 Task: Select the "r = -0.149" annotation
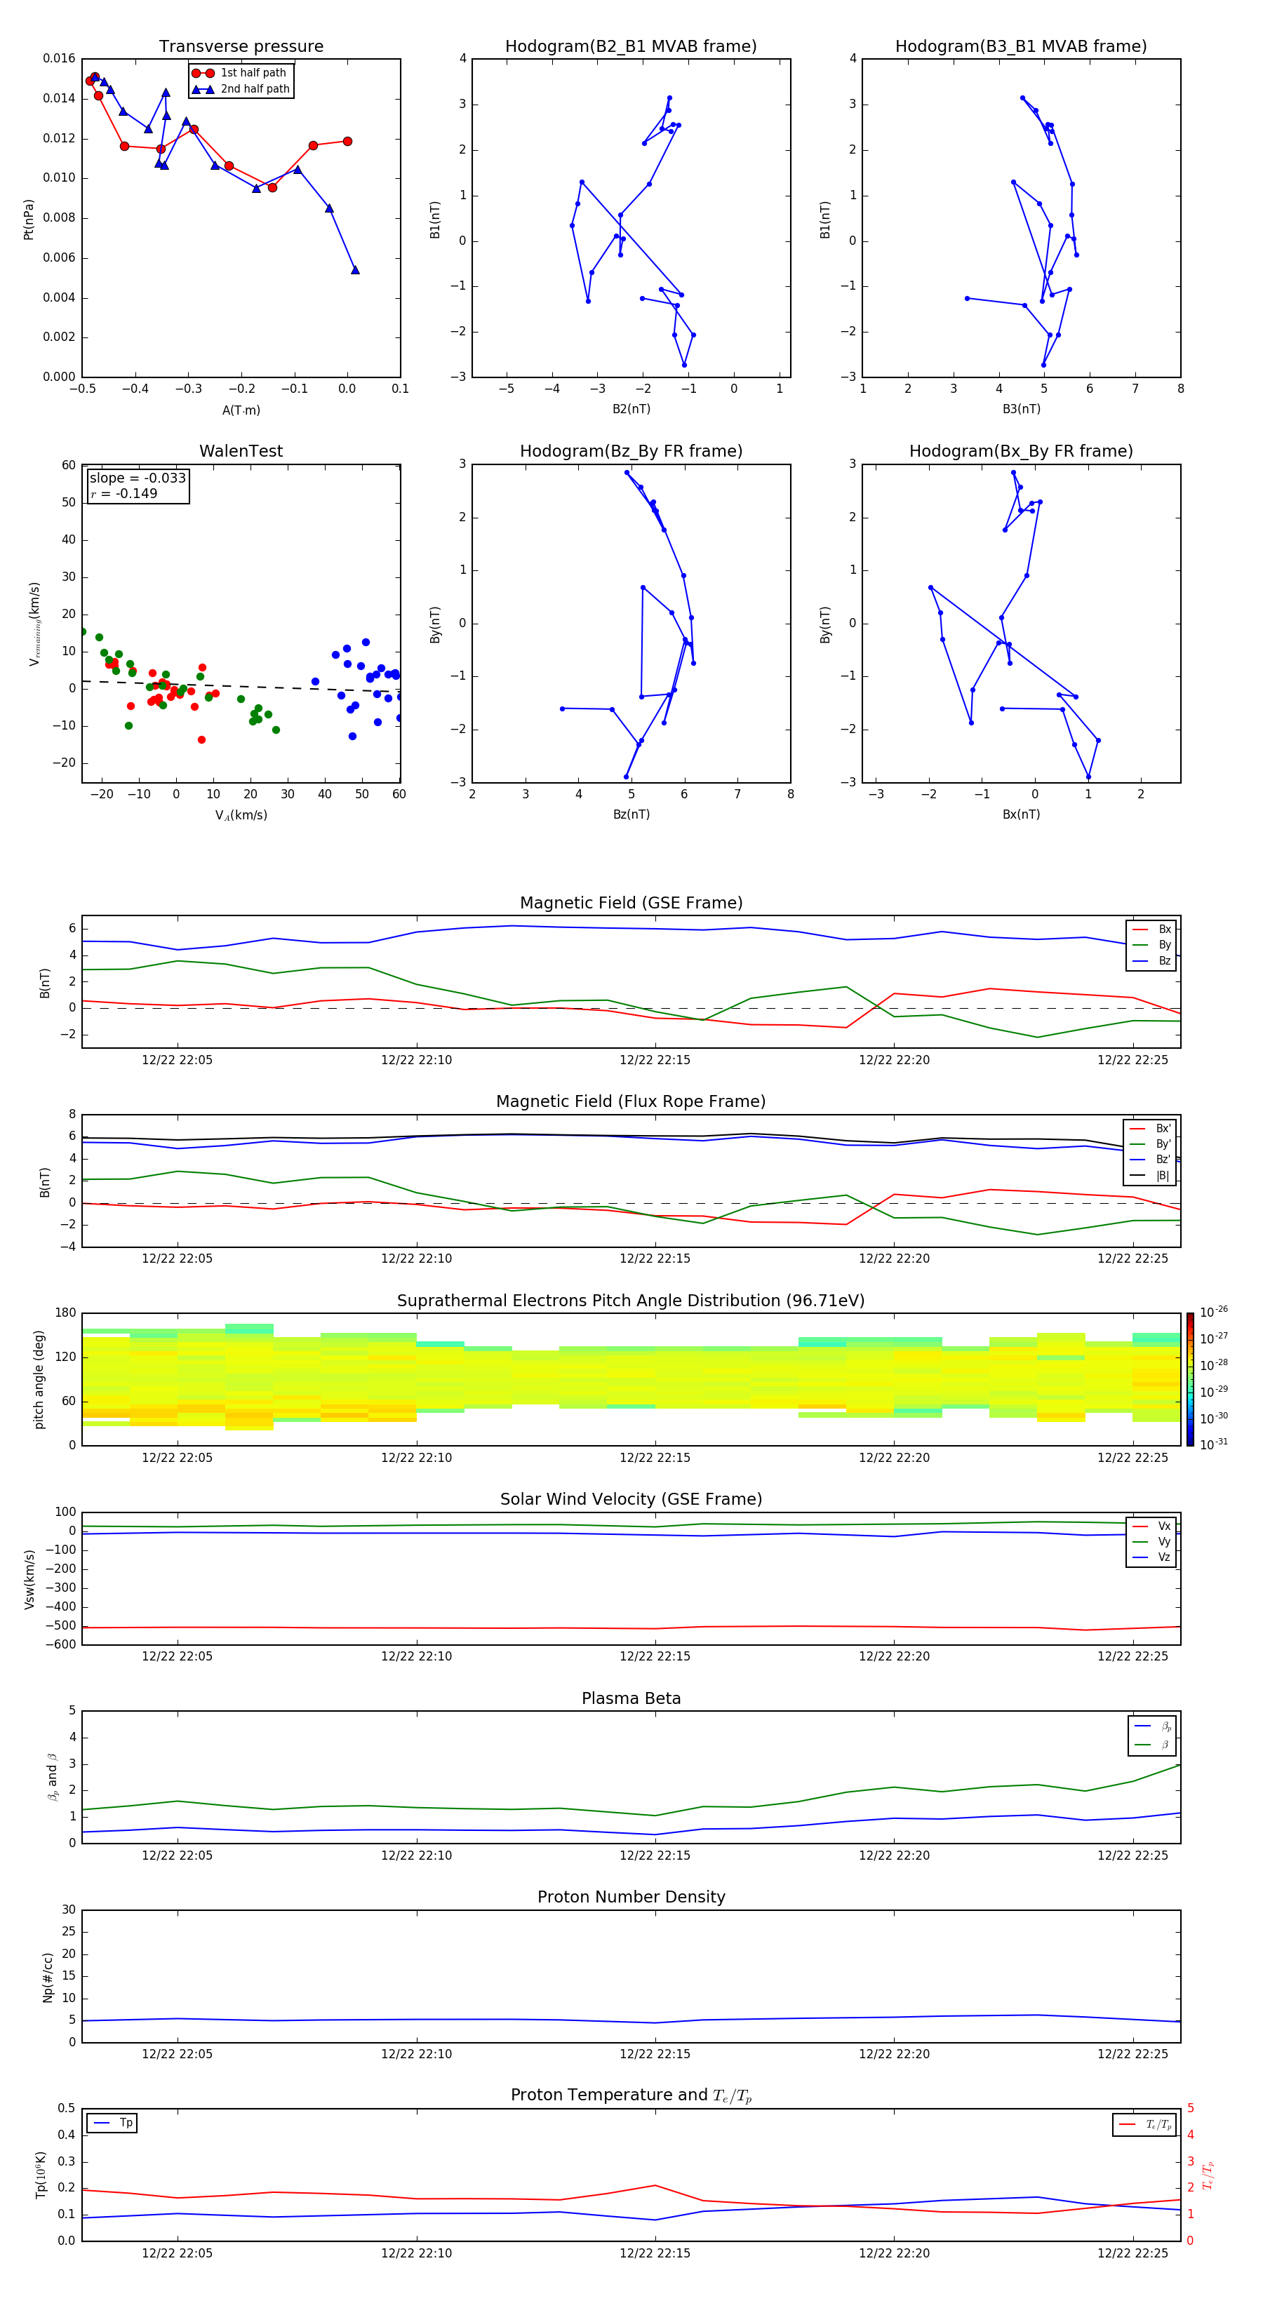coord(124,493)
